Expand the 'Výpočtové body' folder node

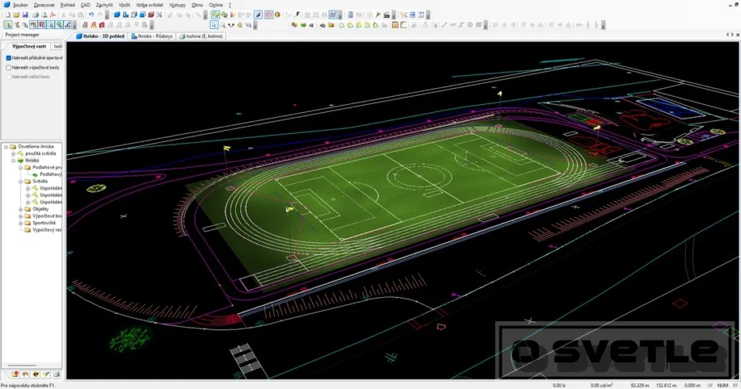point(20,216)
